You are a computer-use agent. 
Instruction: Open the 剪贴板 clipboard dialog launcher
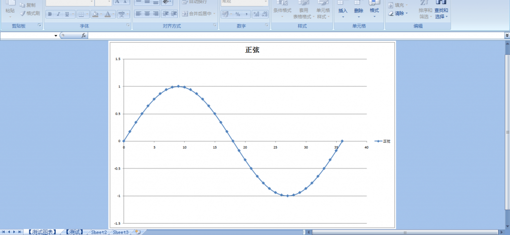point(39,25)
